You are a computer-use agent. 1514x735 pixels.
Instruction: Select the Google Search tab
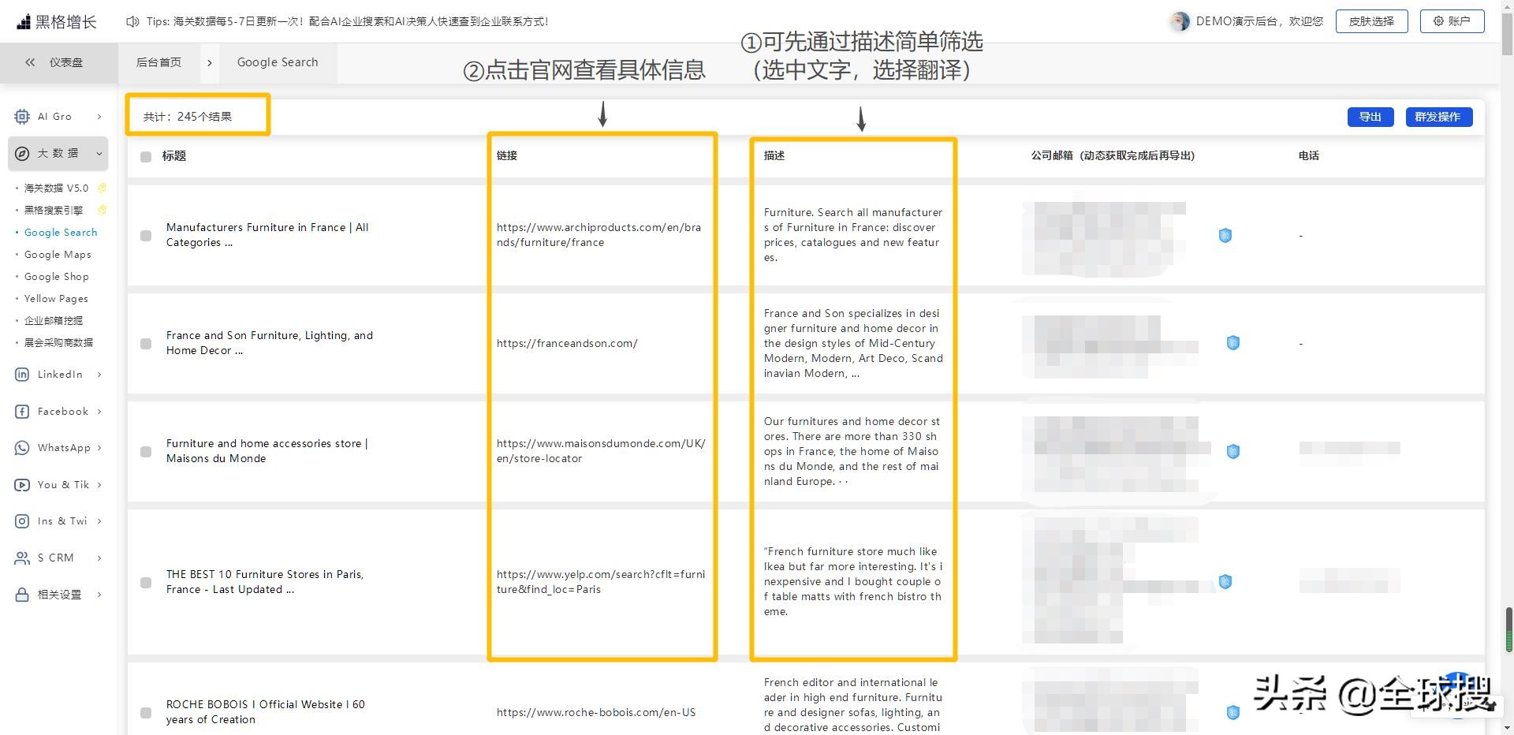pyautogui.click(x=277, y=62)
